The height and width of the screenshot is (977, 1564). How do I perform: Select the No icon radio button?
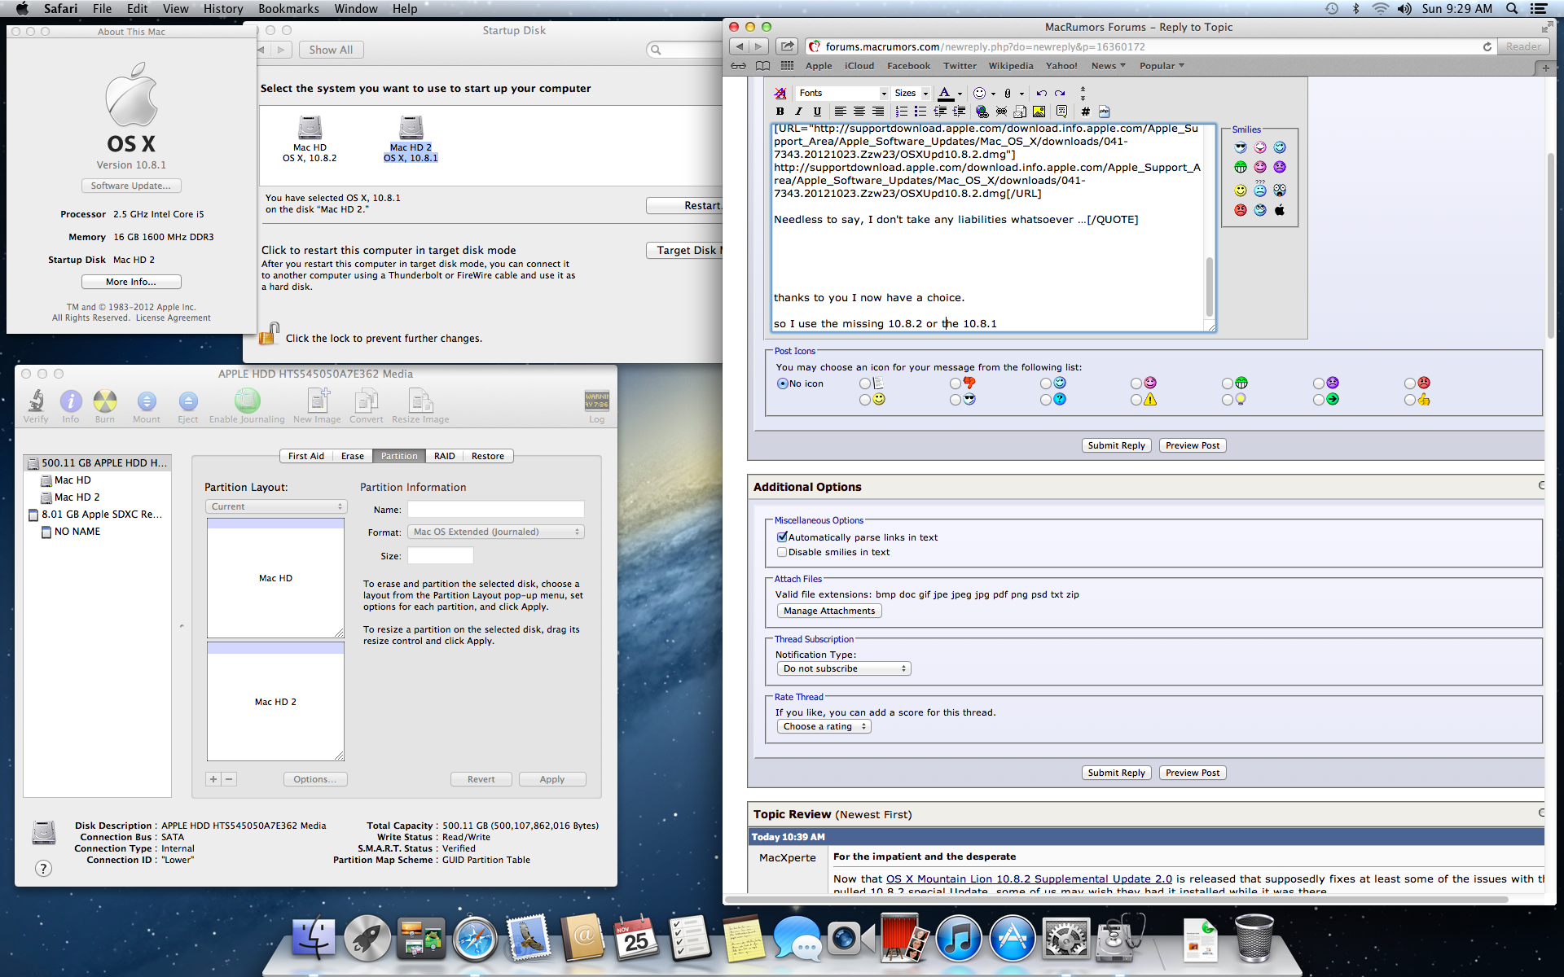click(783, 383)
